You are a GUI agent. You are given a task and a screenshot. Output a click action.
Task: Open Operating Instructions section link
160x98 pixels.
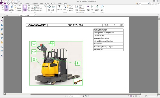[x=108, y=38]
